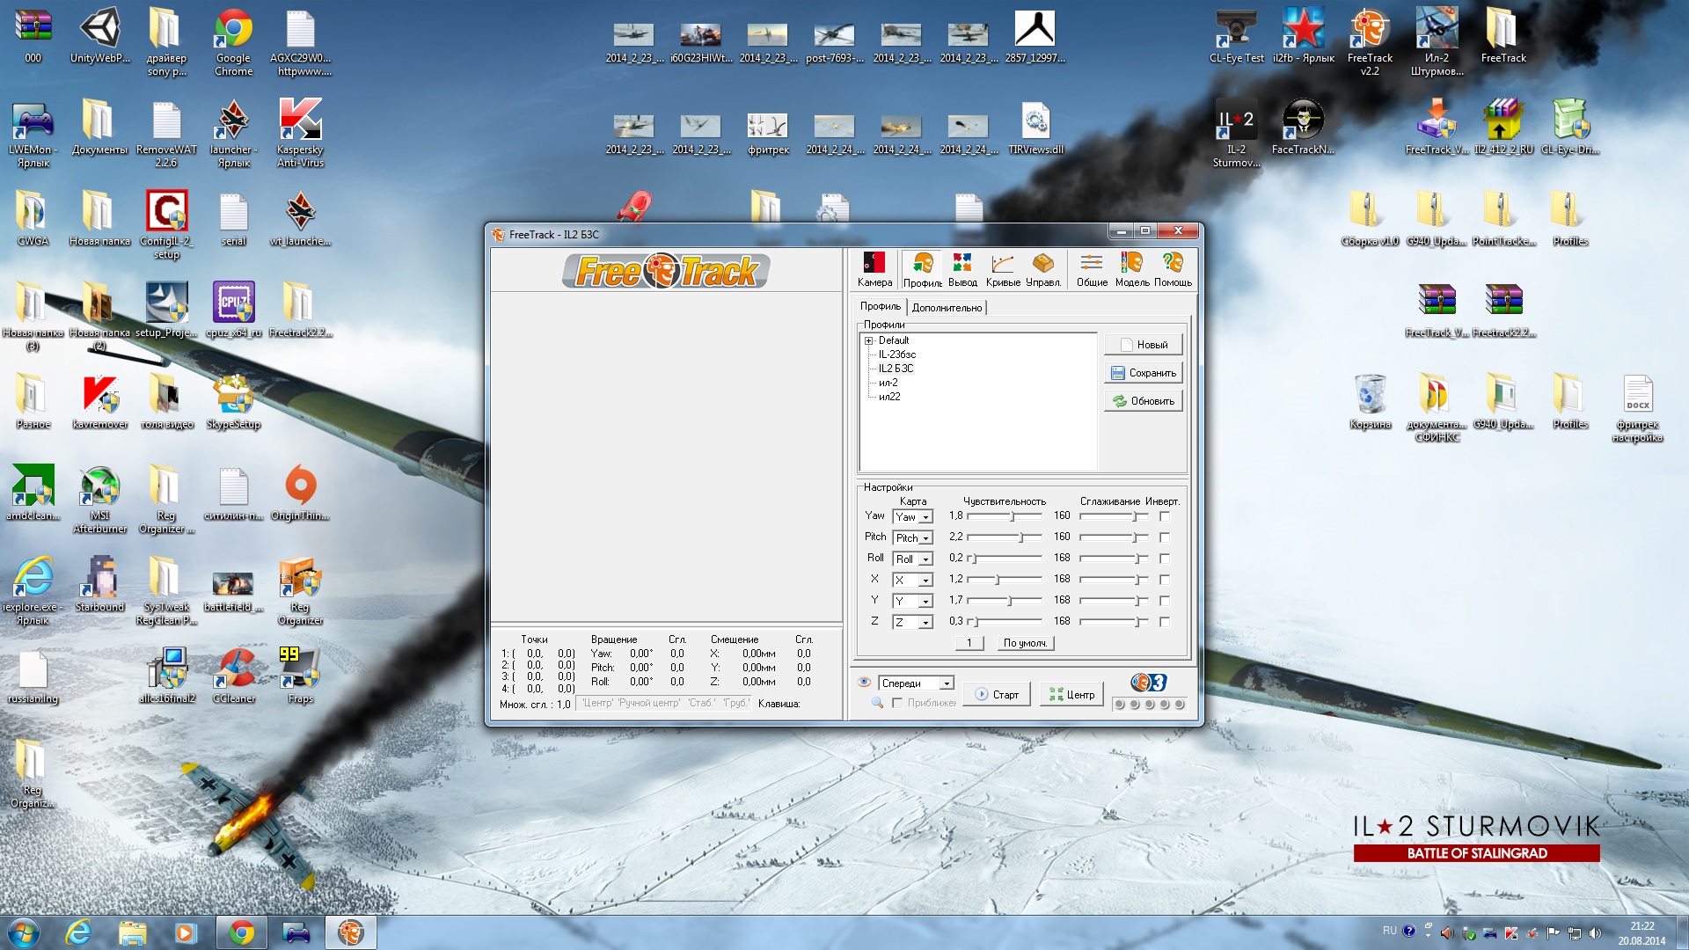Open the Pitch map dropdown
Viewport: 1689px width, 950px height.
[925, 538]
